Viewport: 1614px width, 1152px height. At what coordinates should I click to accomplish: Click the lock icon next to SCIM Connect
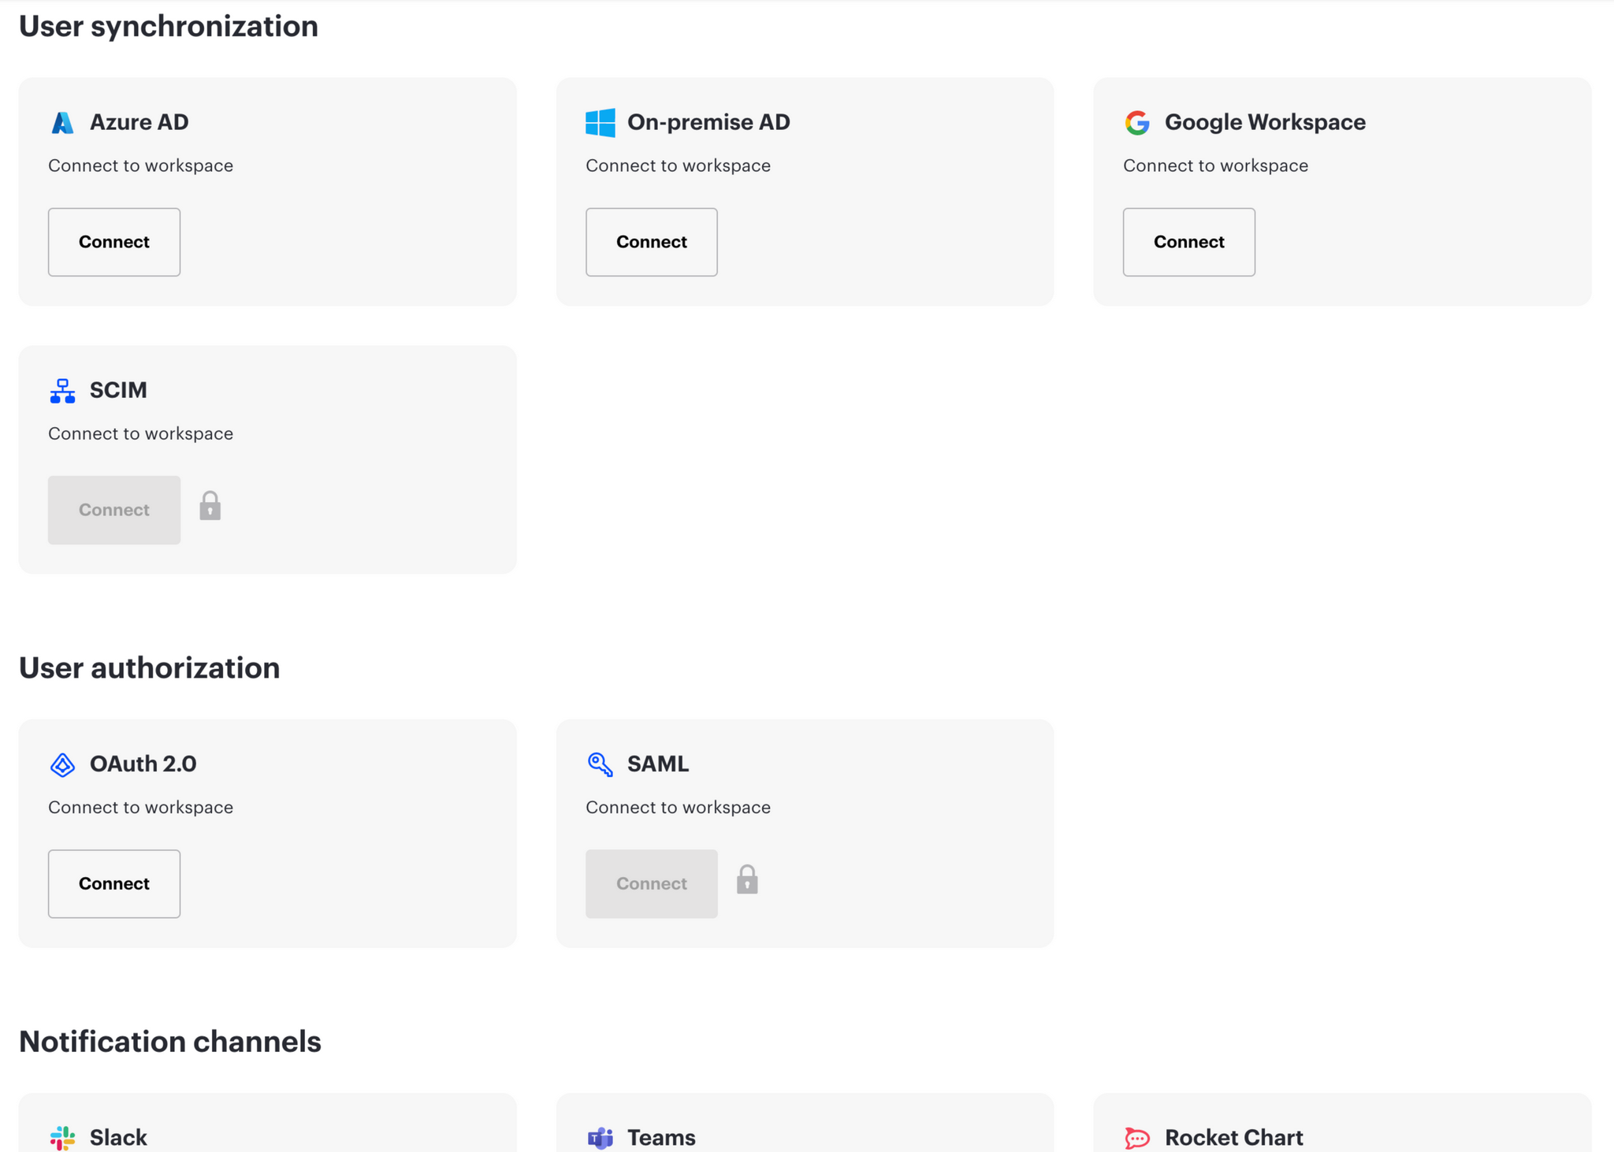(x=210, y=506)
